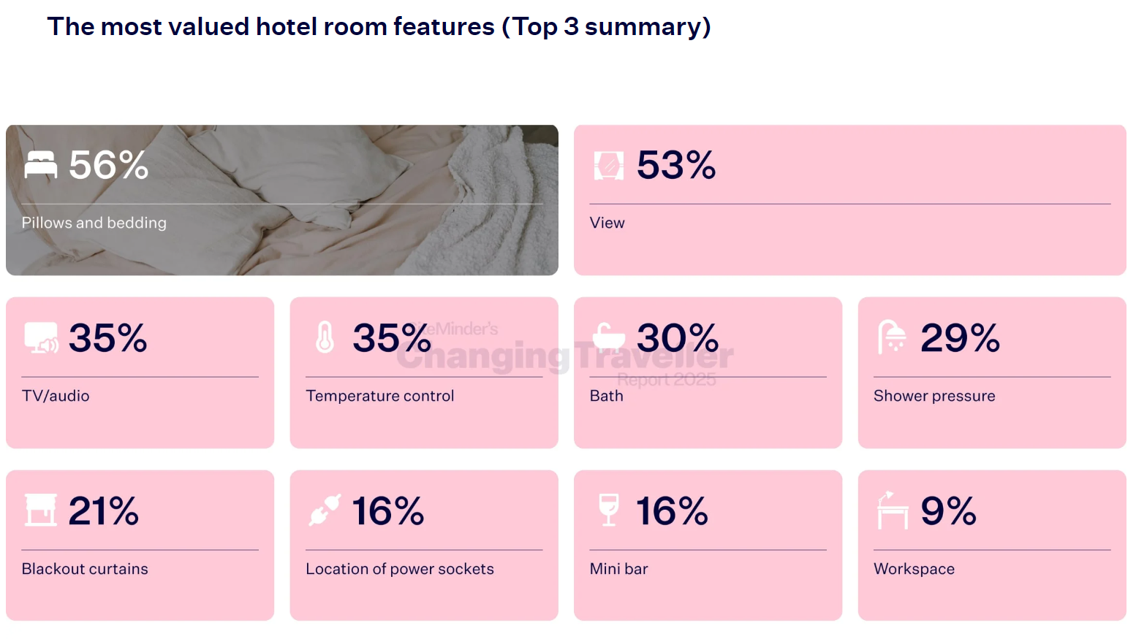The image size is (1136, 639).
Task: Click the thermometer icon for temperature control
Action: pos(325,337)
